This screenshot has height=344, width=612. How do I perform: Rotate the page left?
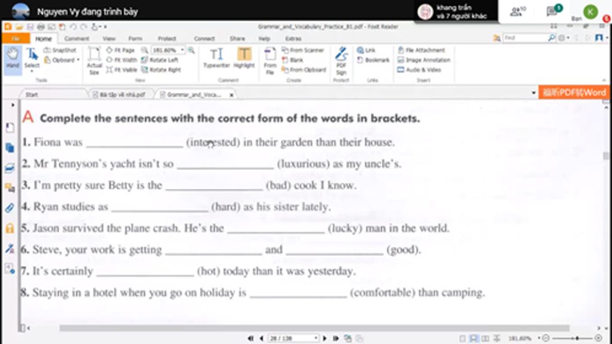coord(160,60)
